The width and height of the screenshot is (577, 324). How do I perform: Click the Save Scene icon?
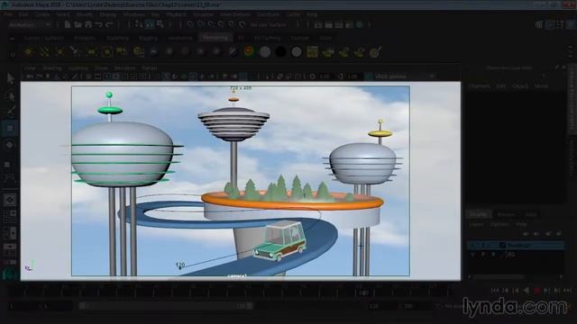[88, 24]
